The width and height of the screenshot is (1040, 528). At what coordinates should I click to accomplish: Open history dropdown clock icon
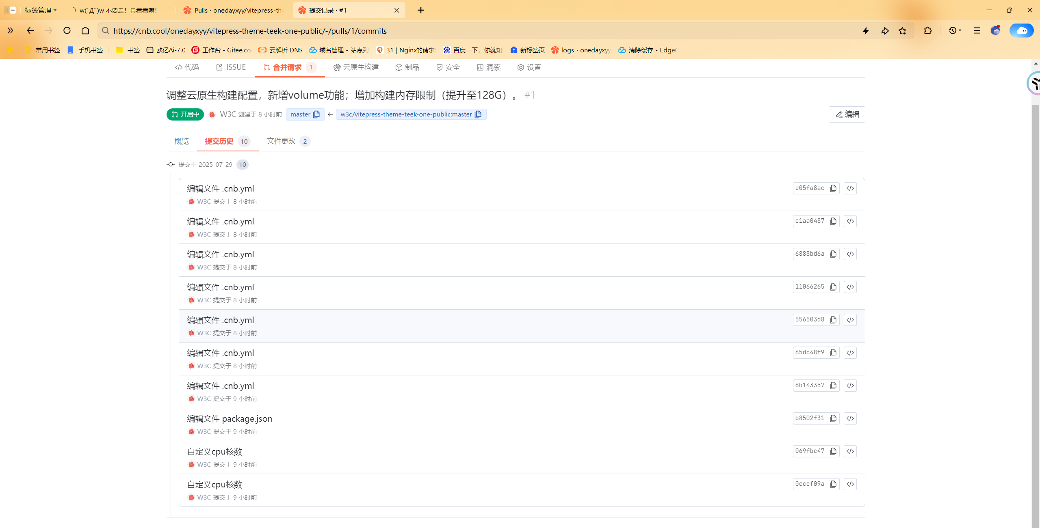pyautogui.click(x=955, y=30)
